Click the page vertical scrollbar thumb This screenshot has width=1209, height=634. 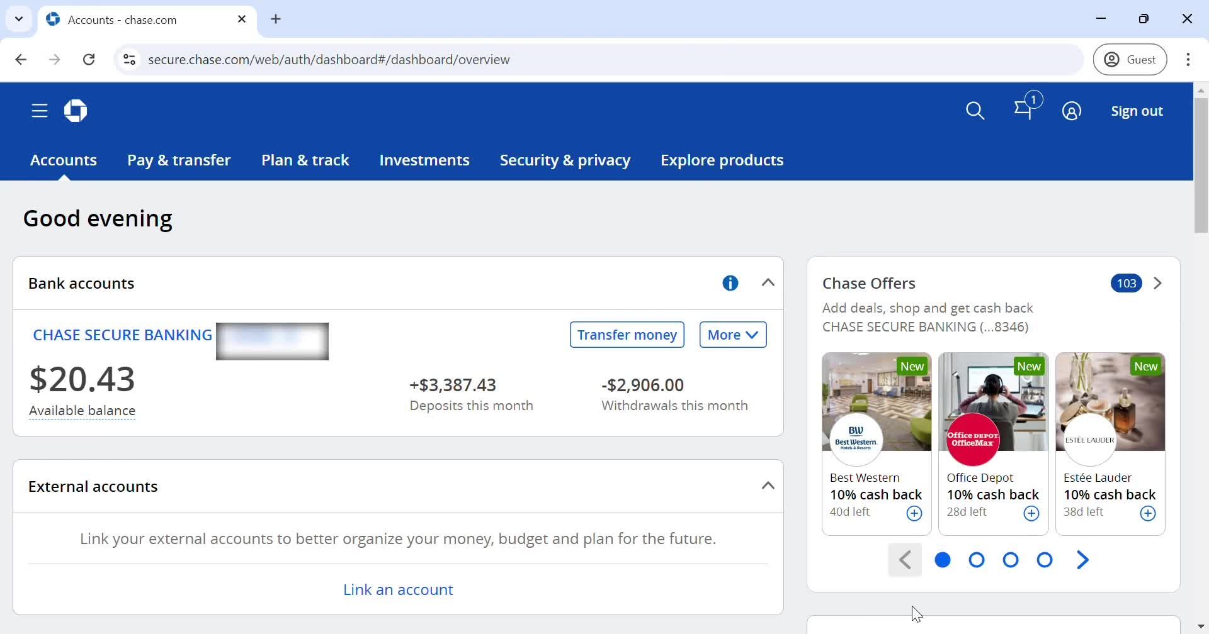click(1201, 165)
